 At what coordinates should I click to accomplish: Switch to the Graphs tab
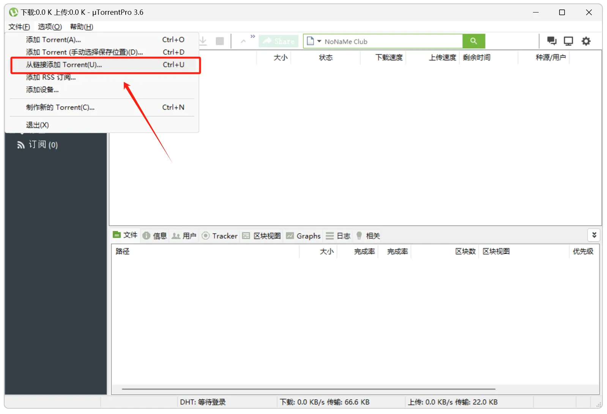click(x=303, y=236)
